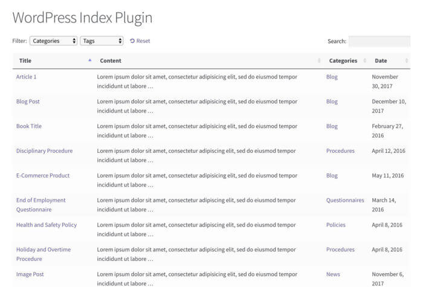423x287 pixels.
Task: Open the Categories filter dropdown
Action: coord(53,41)
